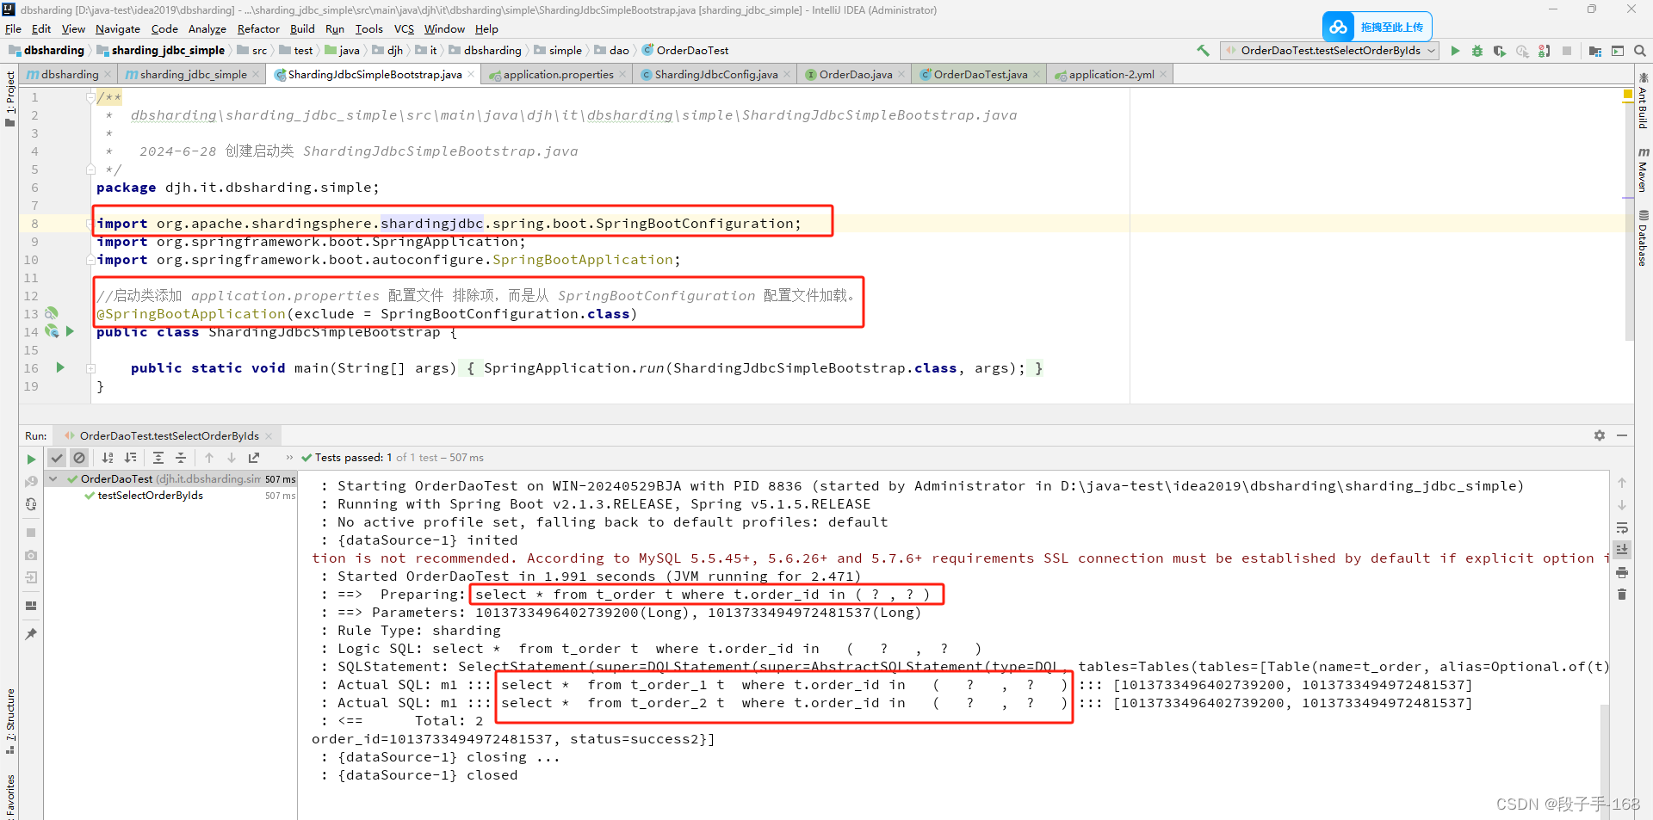Screen dimensions: 1653x820
Task: Click run gutter arrow beside class declaration
Action: coord(70,331)
